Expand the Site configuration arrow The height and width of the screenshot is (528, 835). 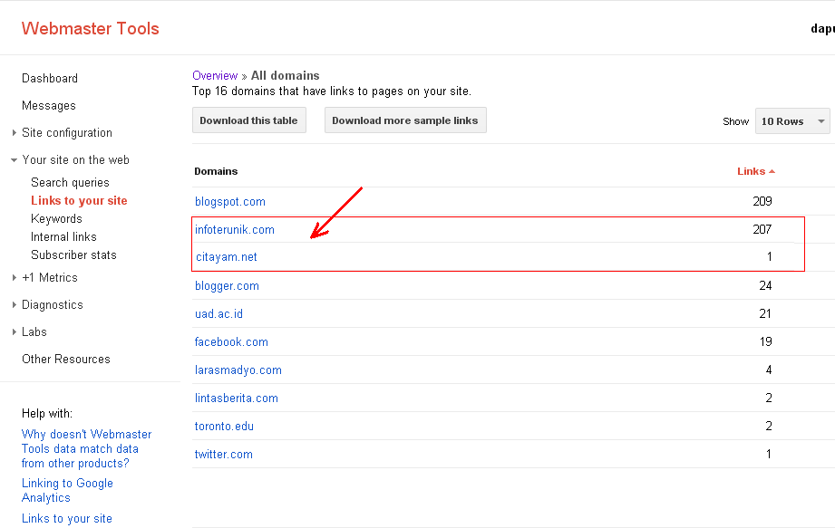click(x=15, y=133)
